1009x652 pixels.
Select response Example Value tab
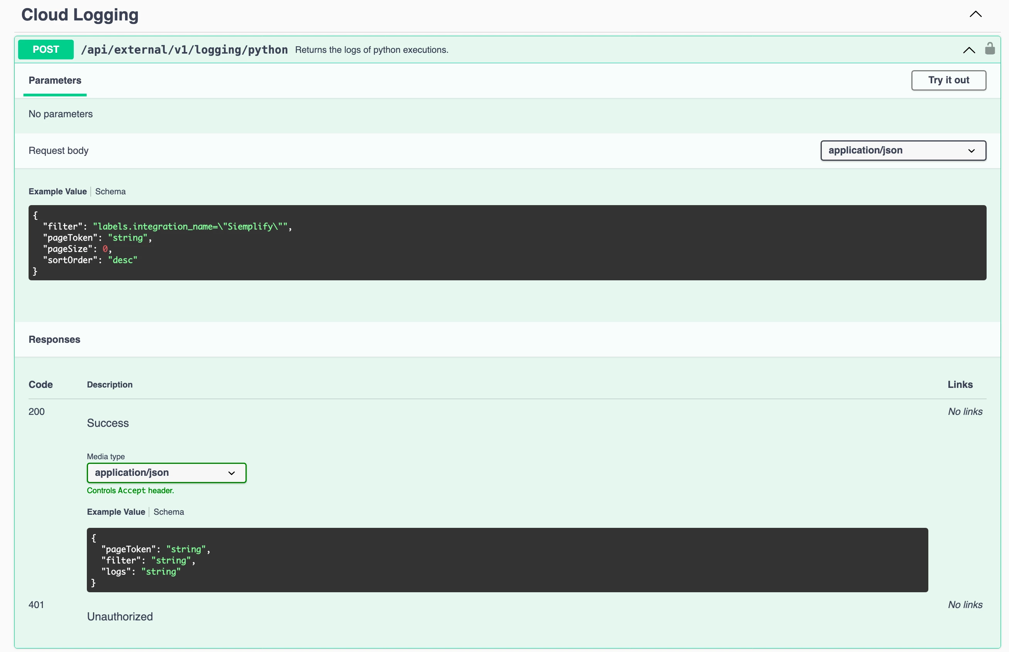coord(116,512)
